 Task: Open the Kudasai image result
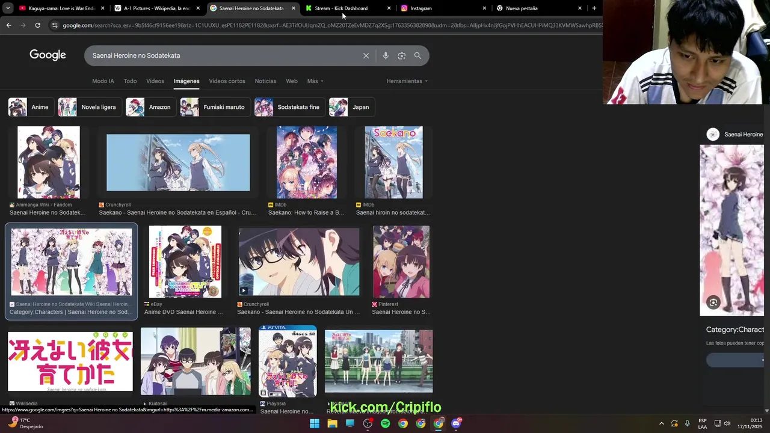196,361
